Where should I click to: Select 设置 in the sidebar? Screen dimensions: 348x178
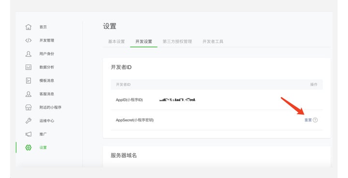[x=43, y=148]
